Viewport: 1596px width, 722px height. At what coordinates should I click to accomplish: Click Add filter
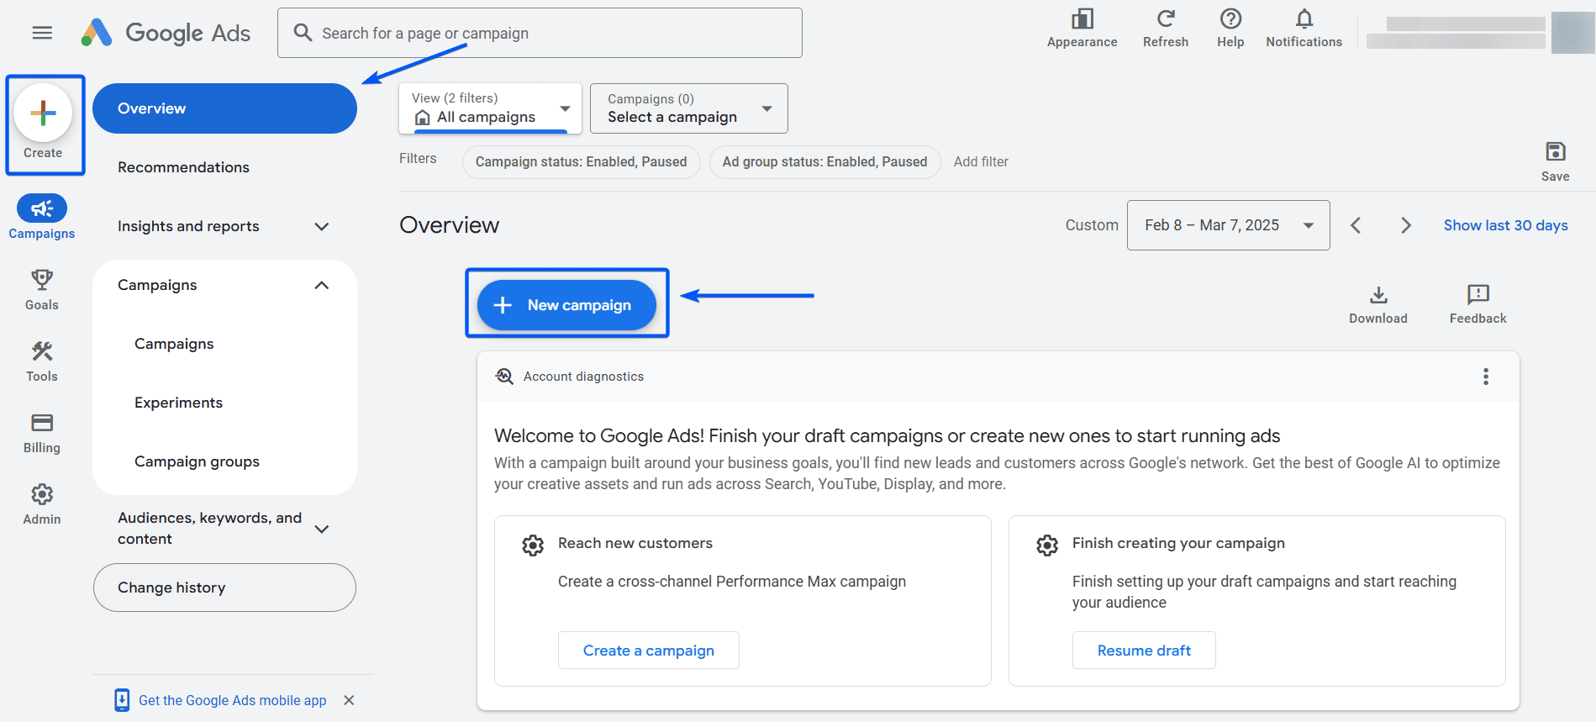point(981,161)
